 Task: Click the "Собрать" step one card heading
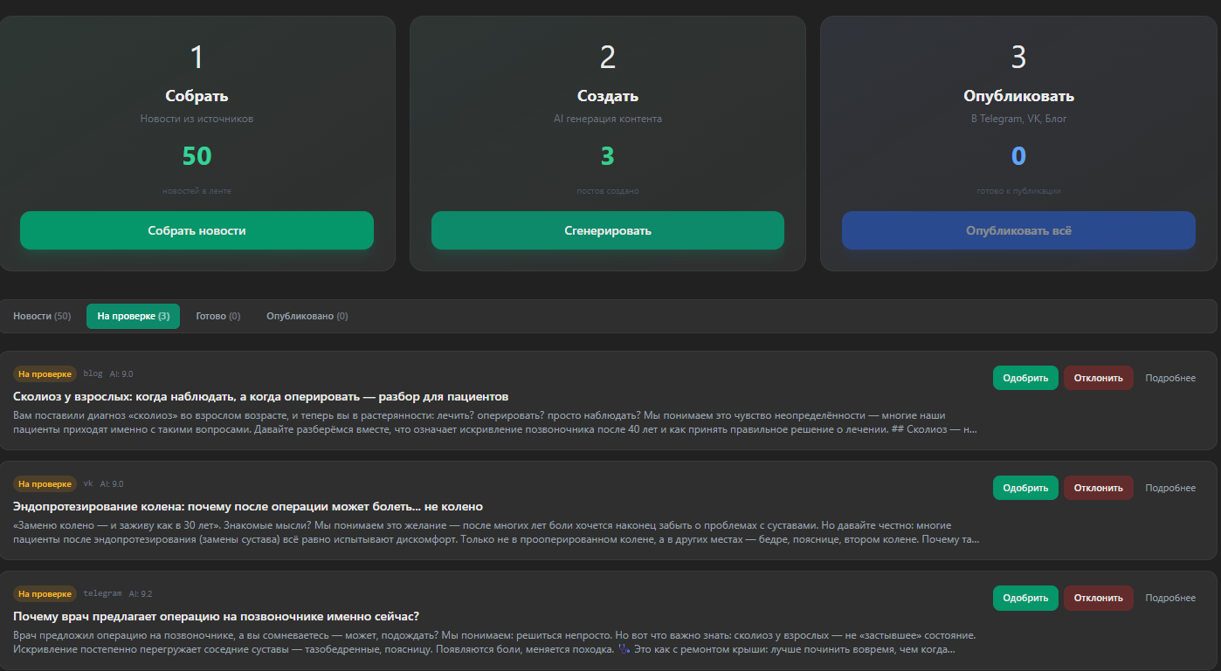(x=197, y=96)
